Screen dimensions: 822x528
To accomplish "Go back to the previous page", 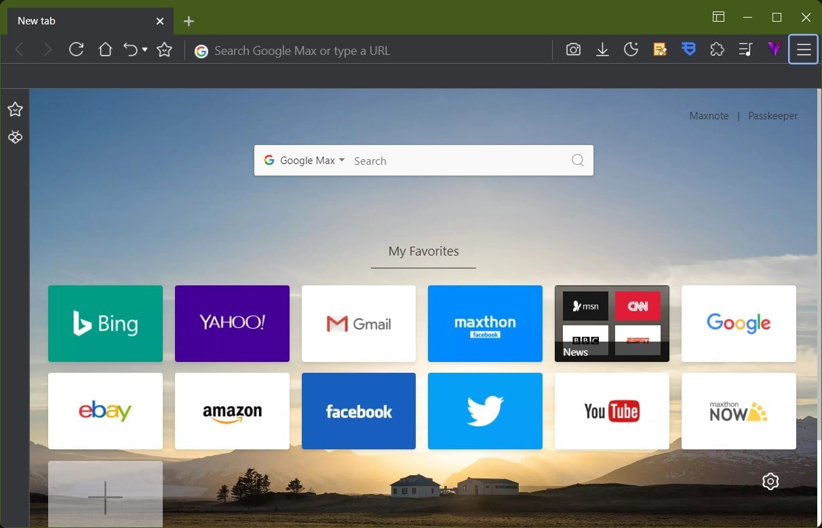I will [x=19, y=49].
